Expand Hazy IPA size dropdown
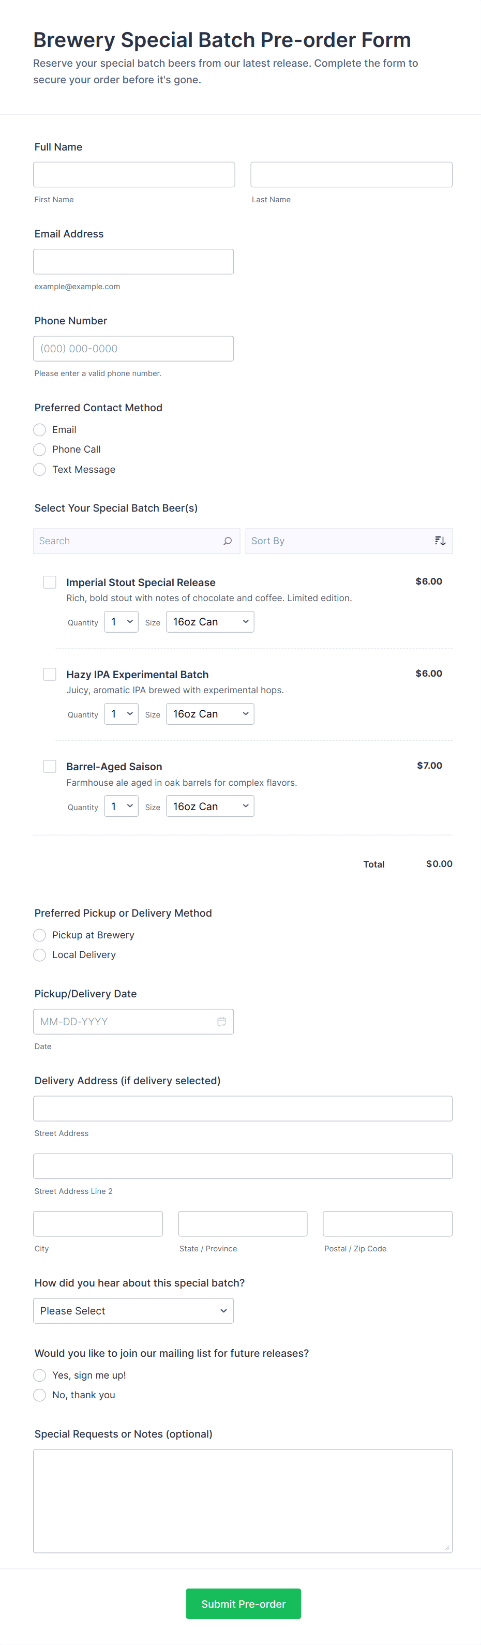The image size is (481, 1645). point(210,714)
